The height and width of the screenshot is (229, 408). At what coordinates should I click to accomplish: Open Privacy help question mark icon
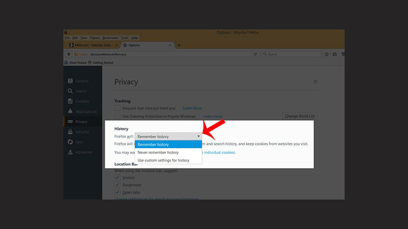pos(316,82)
